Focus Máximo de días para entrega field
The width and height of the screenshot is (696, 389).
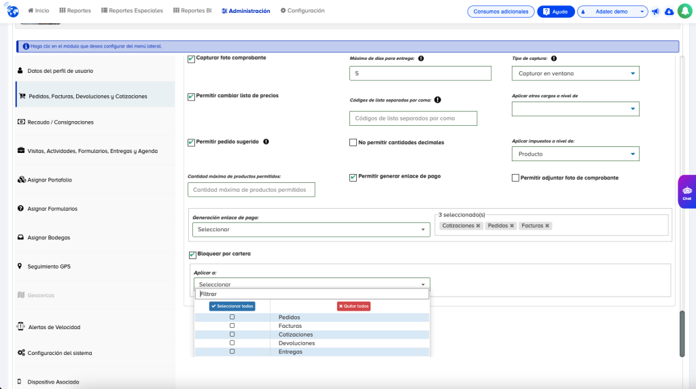pos(420,73)
